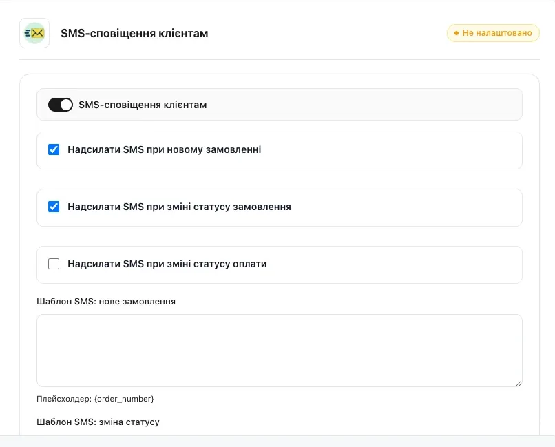Screen dimensions: 555x447
Task: Click label Шаблон SMS: зміна статусу
Action: 98,422
